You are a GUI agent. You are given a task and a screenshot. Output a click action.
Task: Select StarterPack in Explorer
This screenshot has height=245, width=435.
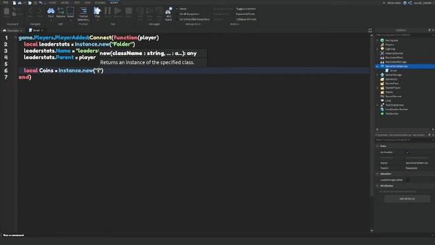pos(391,83)
